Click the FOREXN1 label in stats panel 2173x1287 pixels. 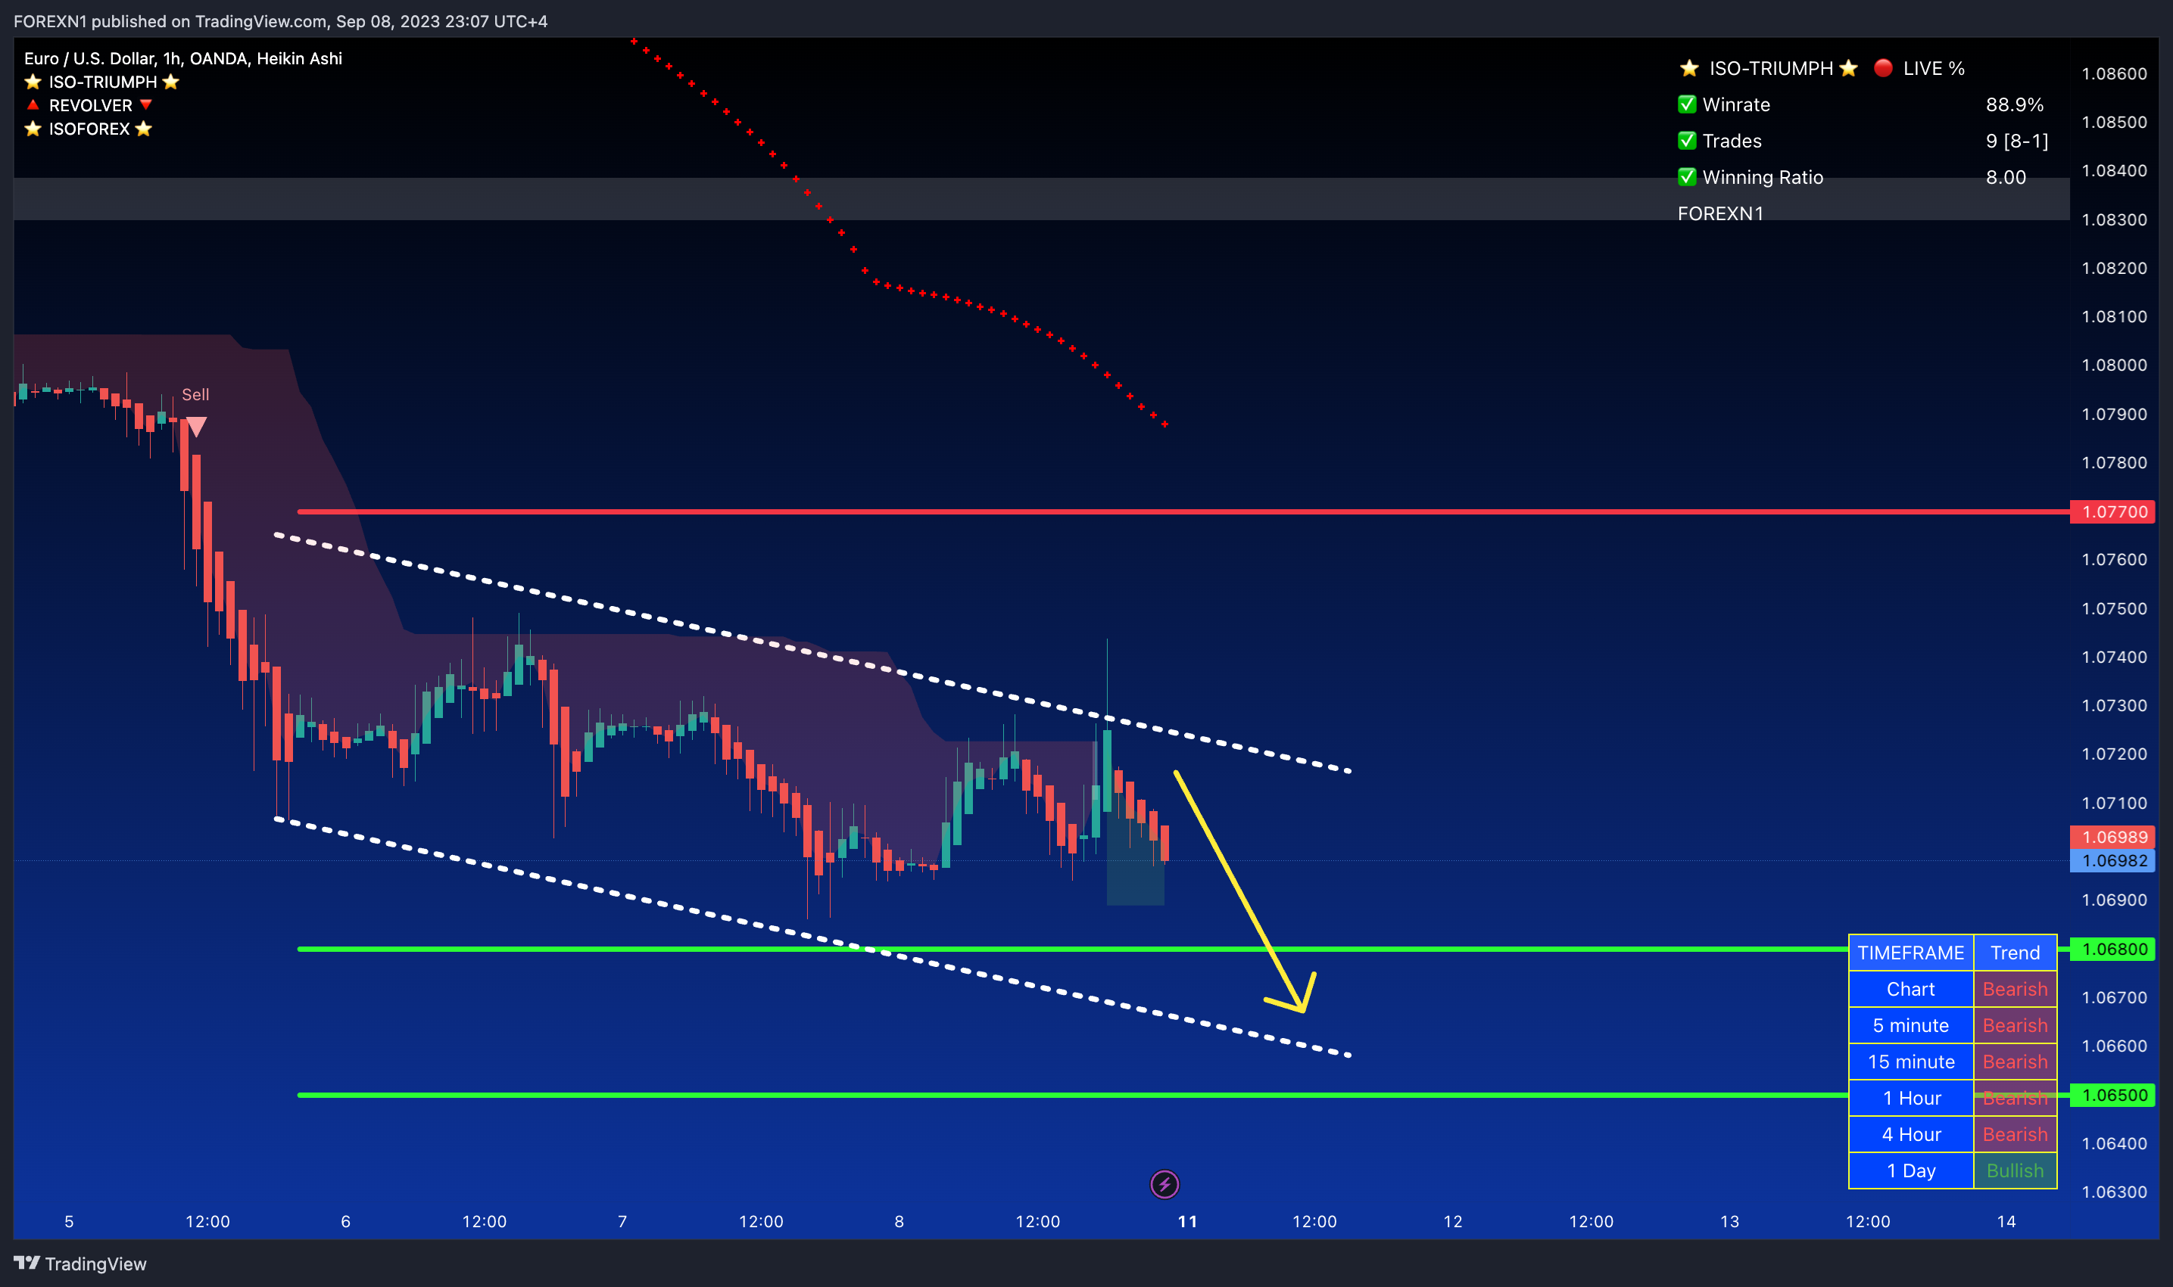point(1720,213)
